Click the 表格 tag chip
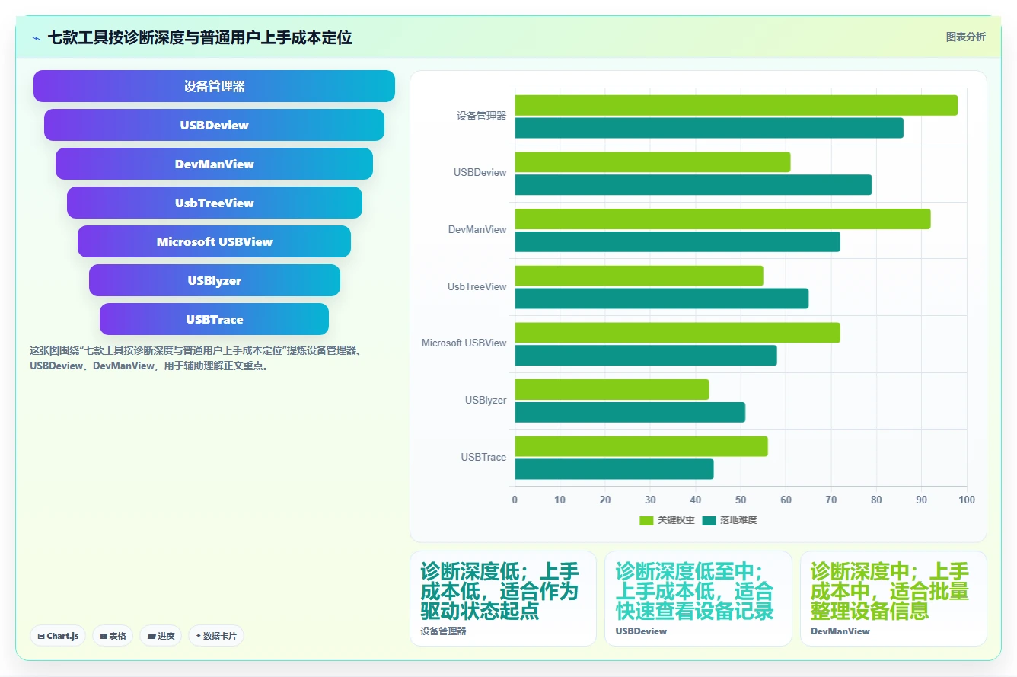This screenshot has height=677, width=1017. click(113, 636)
